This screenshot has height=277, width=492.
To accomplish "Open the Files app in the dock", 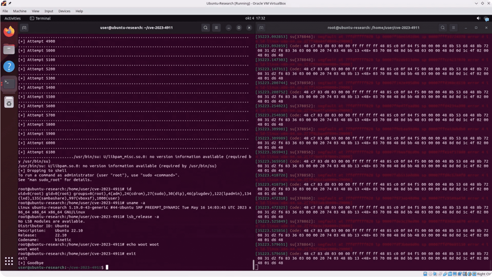I will click(x=9, y=49).
